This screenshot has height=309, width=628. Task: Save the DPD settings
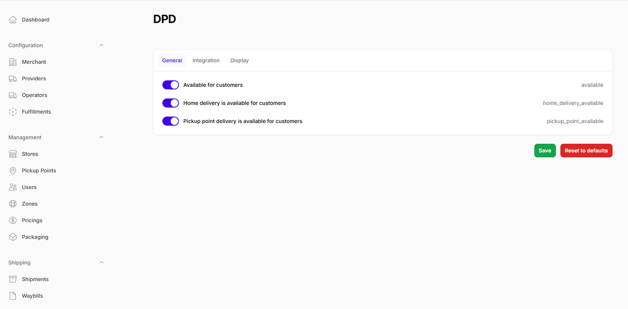[545, 151]
